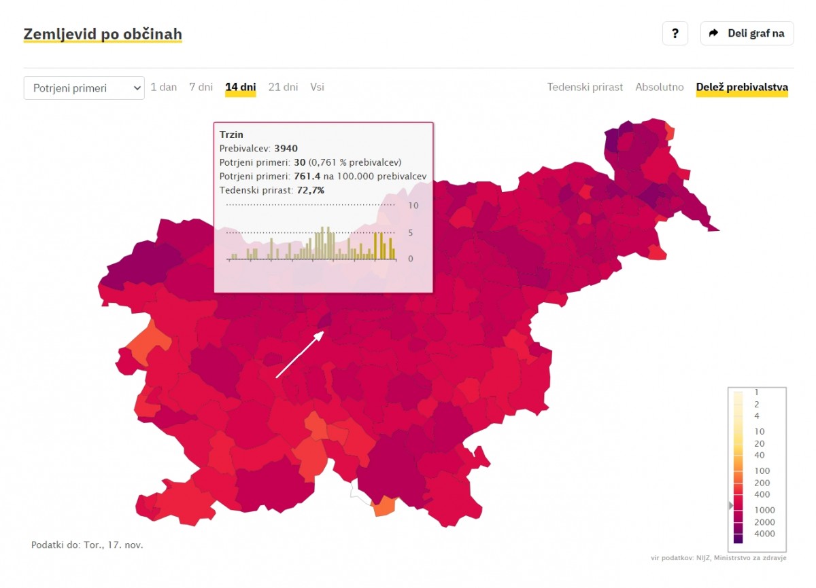This screenshot has height=588, width=816.
Task: Open the Potrjeni primeri dropdown
Action: (84, 88)
